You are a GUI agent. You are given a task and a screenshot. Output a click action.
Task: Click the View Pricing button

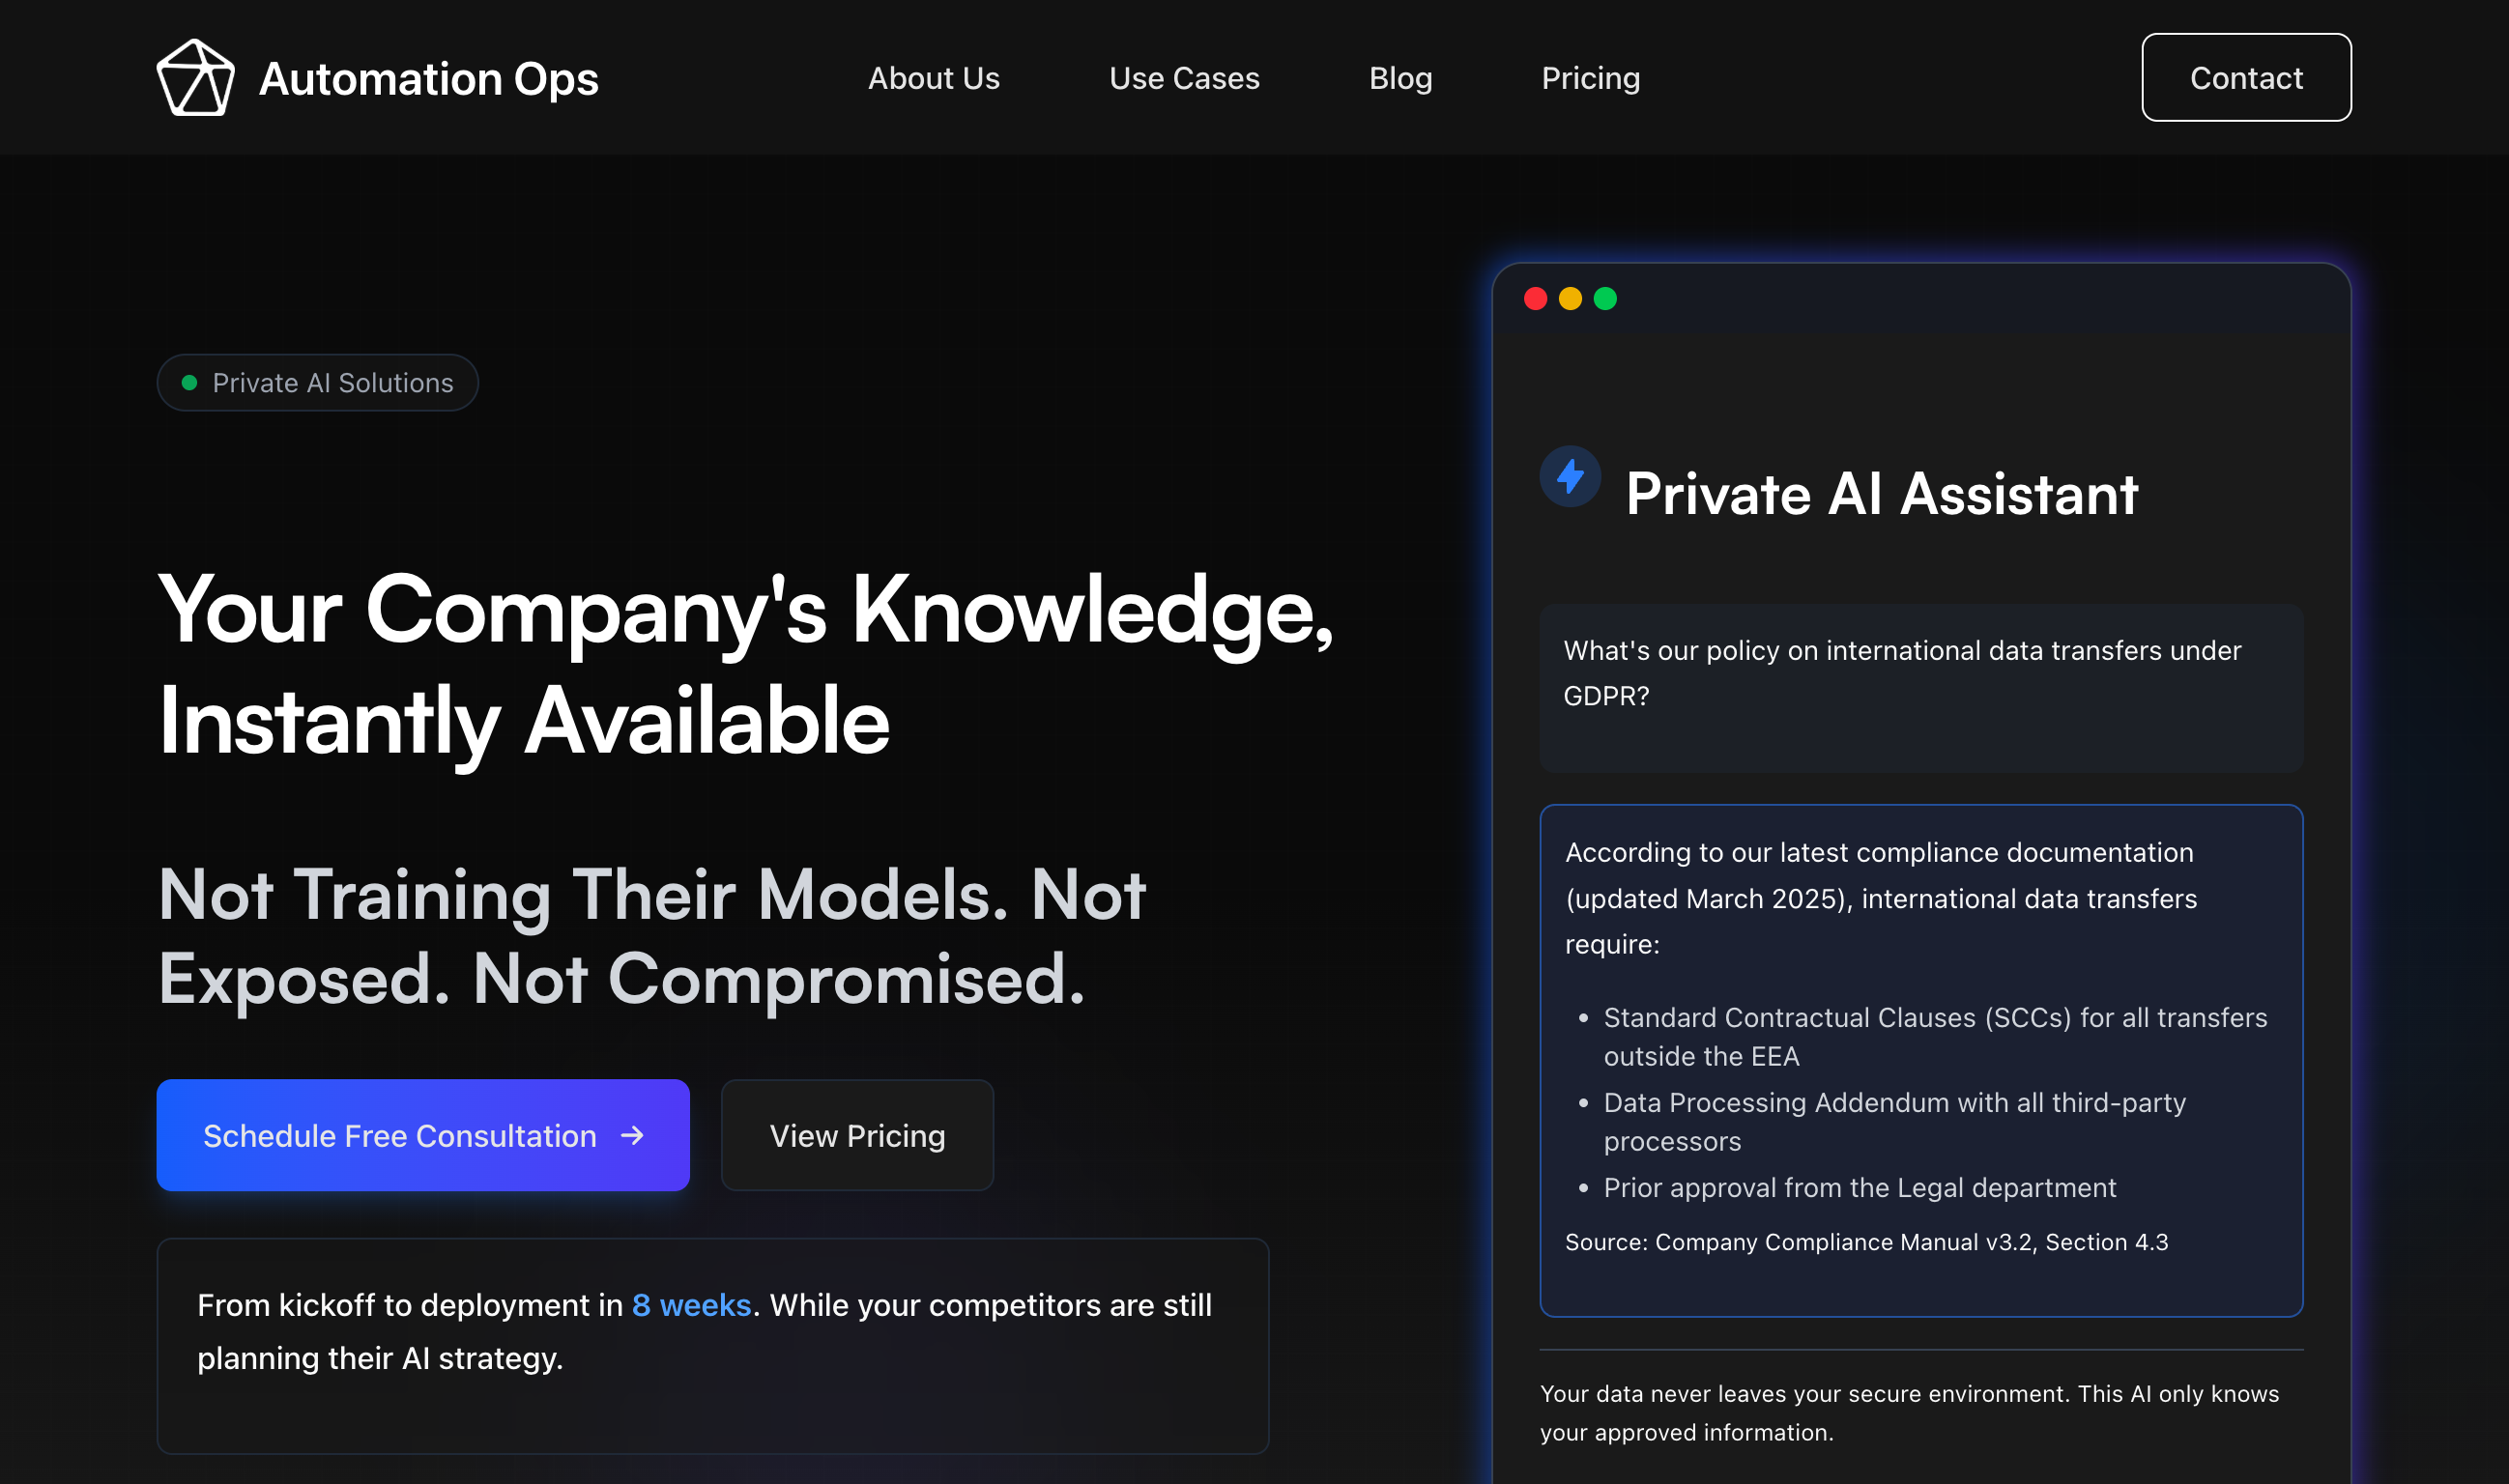point(856,1136)
